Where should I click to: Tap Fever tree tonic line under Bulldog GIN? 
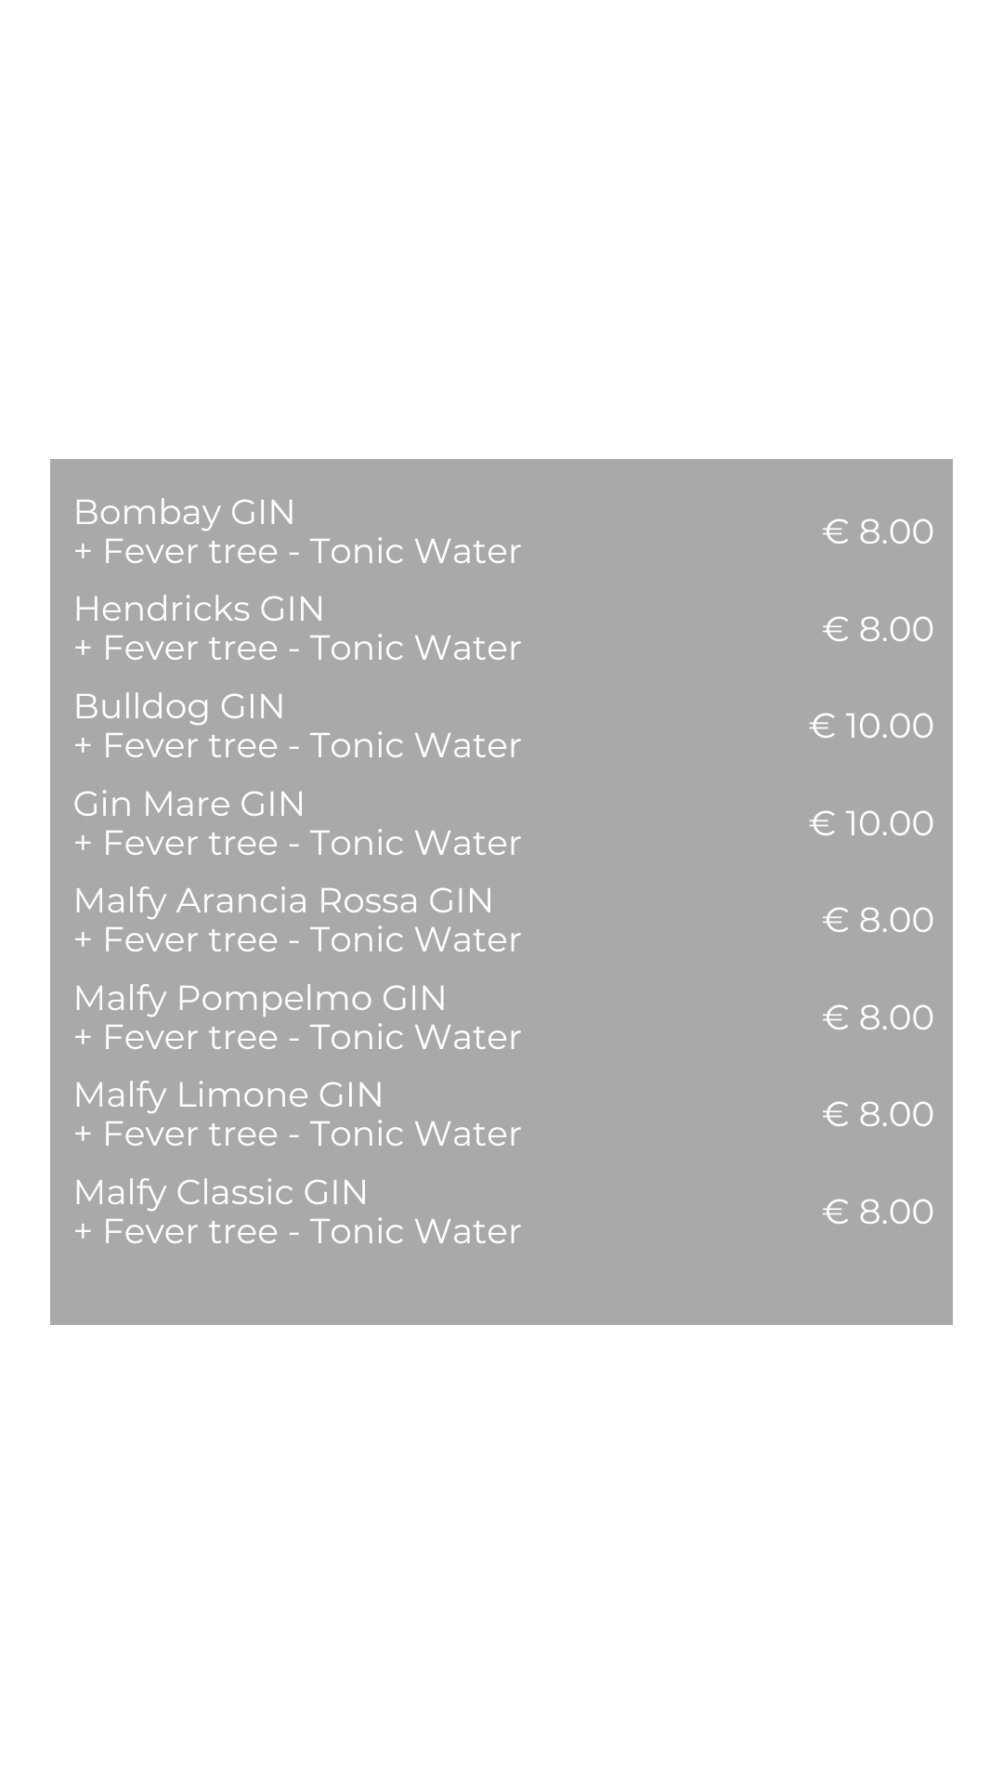pyautogui.click(x=297, y=745)
